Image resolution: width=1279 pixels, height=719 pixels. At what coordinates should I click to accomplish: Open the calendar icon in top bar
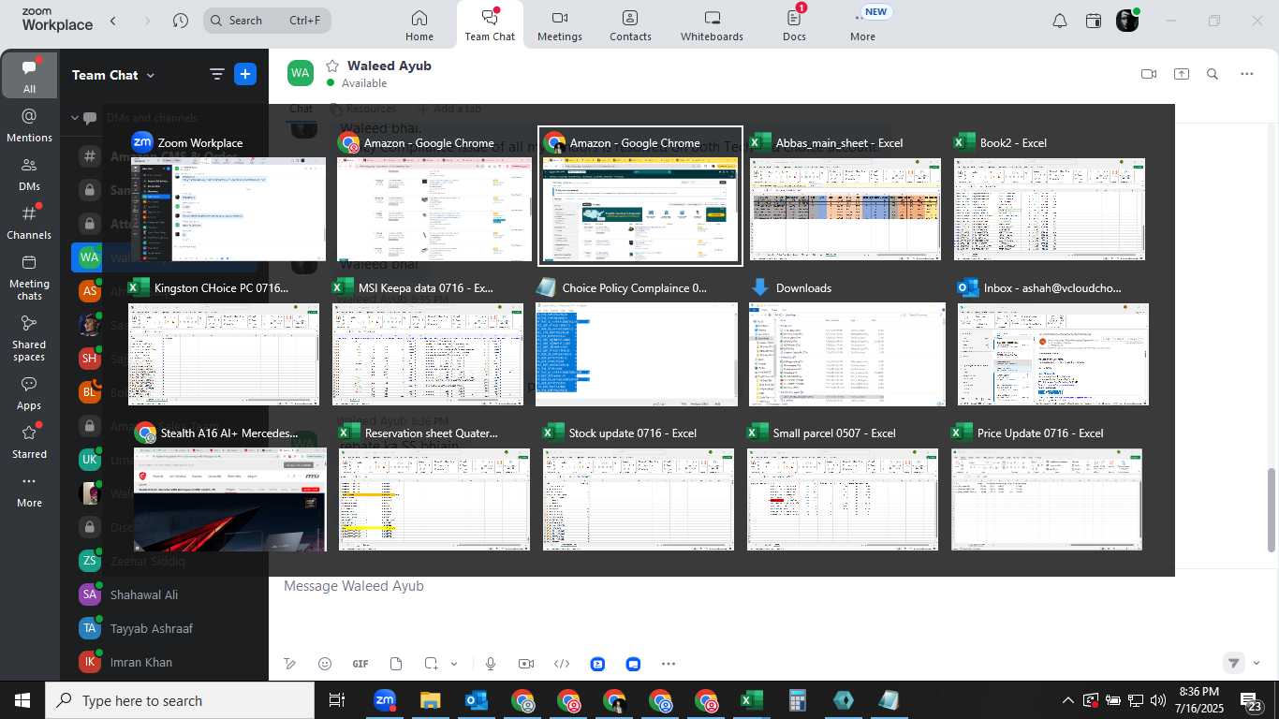click(1094, 21)
